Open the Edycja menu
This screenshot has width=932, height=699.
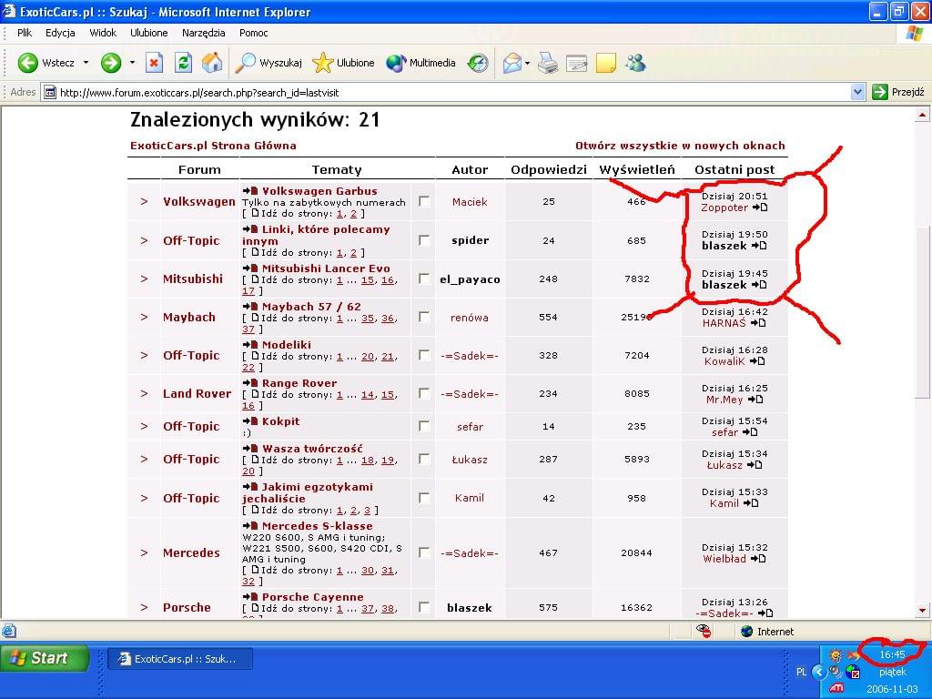pyautogui.click(x=60, y=33)
